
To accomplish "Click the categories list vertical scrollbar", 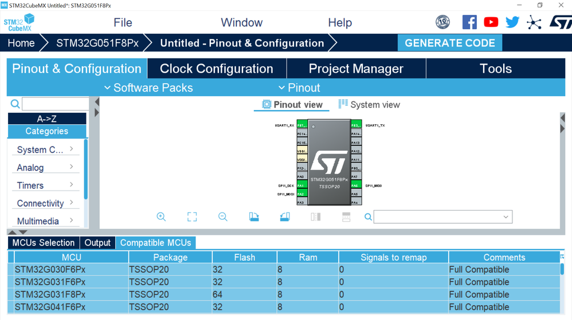I will click(x=86, y=169).
